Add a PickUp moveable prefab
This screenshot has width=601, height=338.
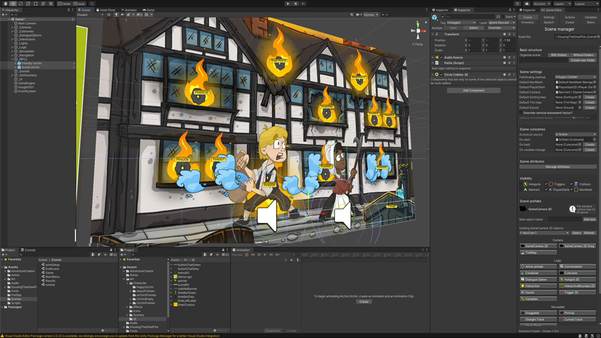pyautogui.click(x=577, y=313)
